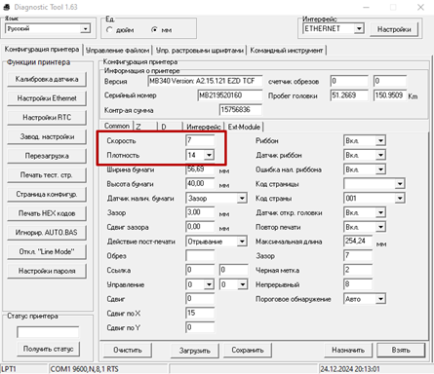
Task: Click the Черная метка field
Action: coord(358,270)
